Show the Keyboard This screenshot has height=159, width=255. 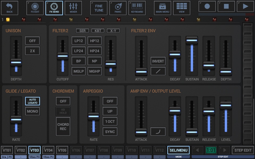pos(137,8)
